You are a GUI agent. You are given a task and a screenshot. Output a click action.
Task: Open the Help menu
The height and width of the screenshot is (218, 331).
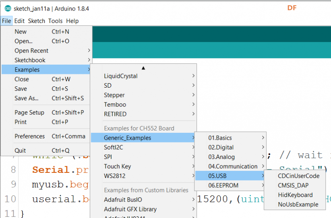click(72, 21)
